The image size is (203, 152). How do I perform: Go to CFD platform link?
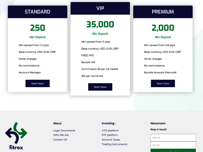click(x=110, y=130)
